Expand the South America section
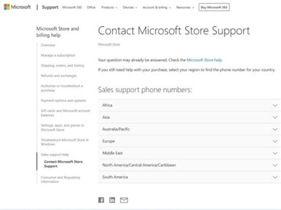281x210 pixels. tap(189, 177)
